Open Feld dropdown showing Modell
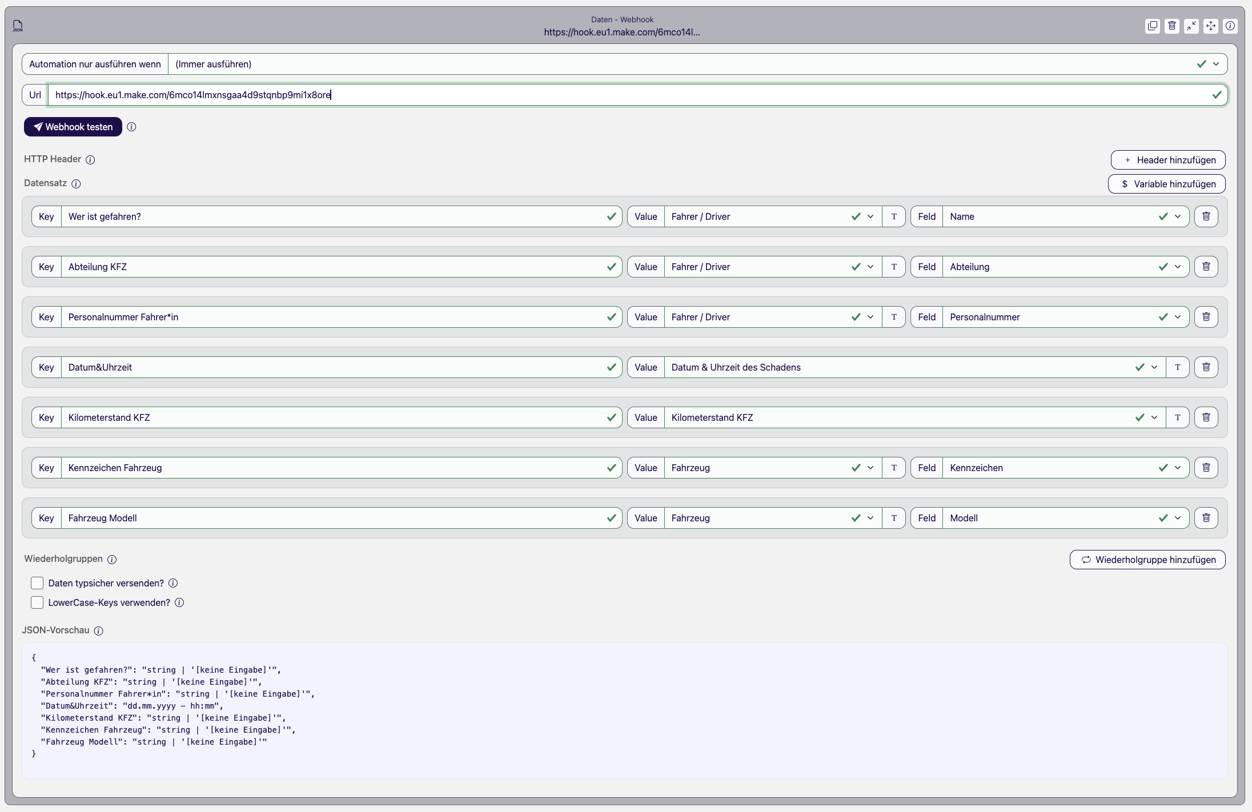Image resolution: width=1252 pixels, height=812 pixels. point(1066,518)
